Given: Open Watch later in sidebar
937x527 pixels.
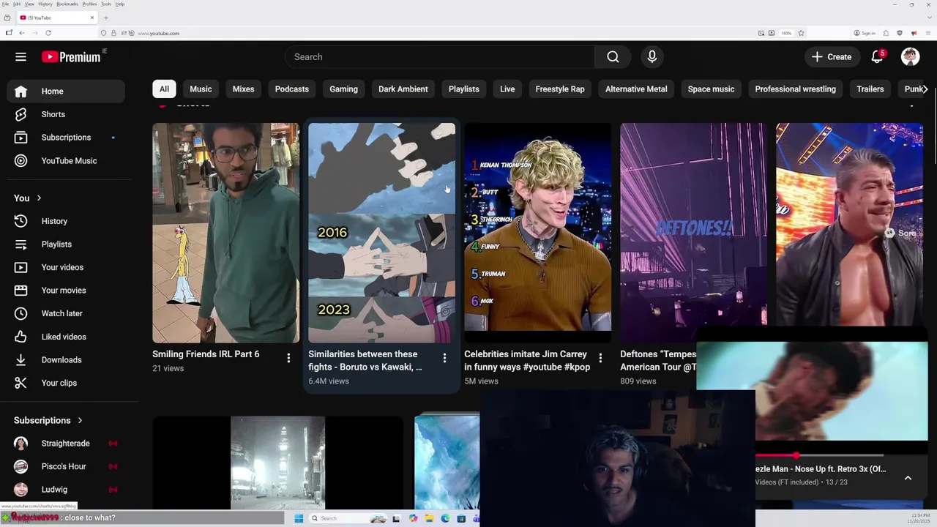Looking at the screenshot, I should [x=66, y=313].
